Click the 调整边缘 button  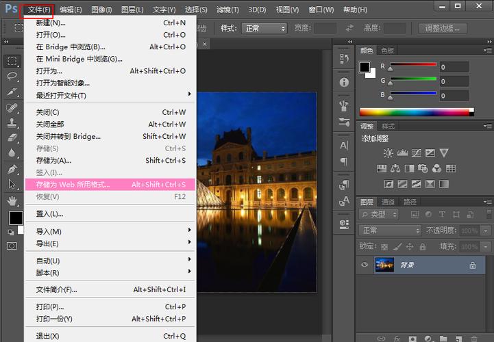445,29
